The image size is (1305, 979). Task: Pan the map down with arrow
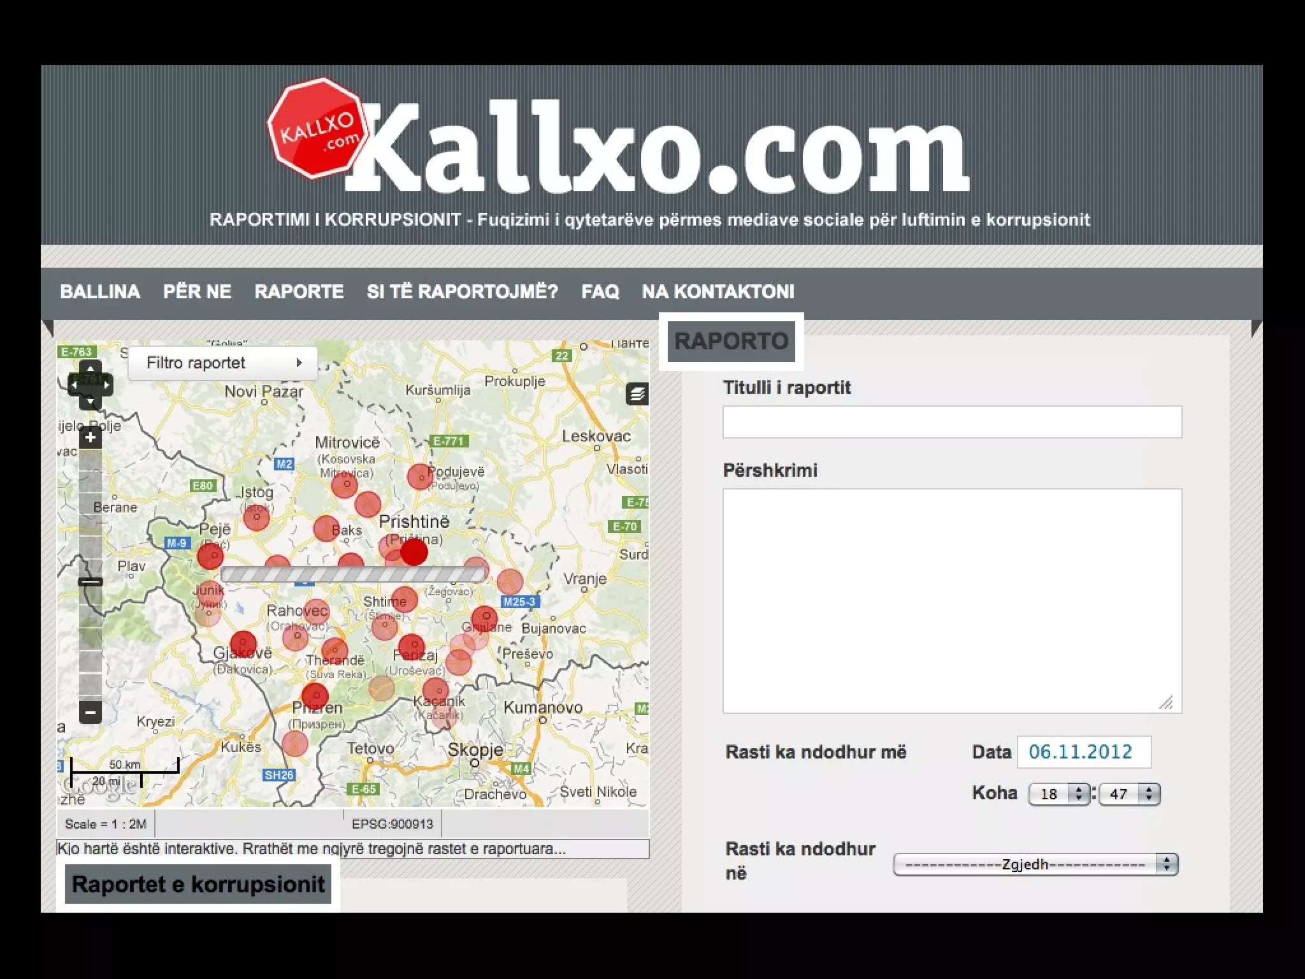[x=90, y=401]
